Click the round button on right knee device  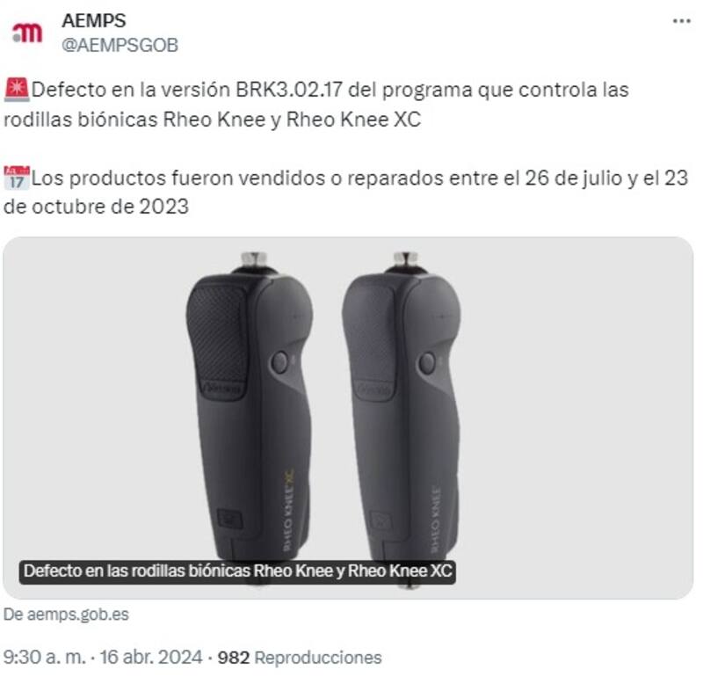427,363
